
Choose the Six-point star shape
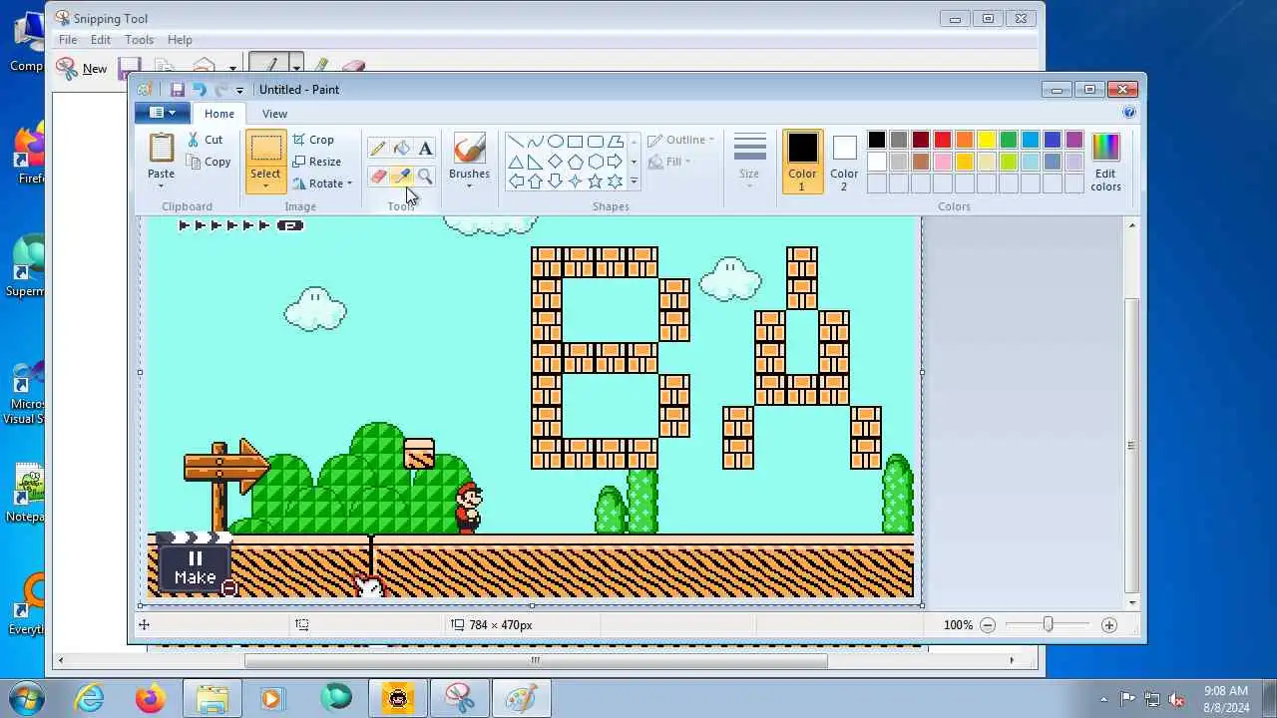pos(616,181)
